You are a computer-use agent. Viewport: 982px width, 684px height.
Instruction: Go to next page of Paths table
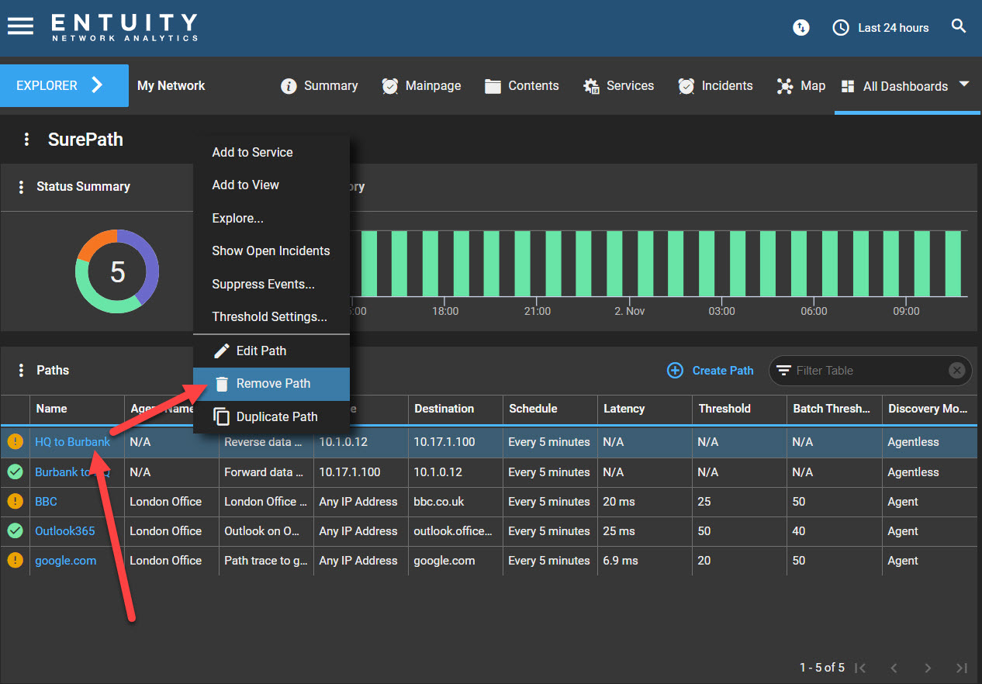tap(928, 668)
